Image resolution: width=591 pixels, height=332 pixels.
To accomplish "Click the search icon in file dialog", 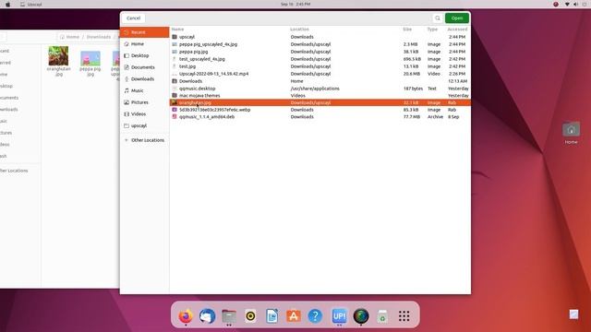I will click(x=437, y=18).
